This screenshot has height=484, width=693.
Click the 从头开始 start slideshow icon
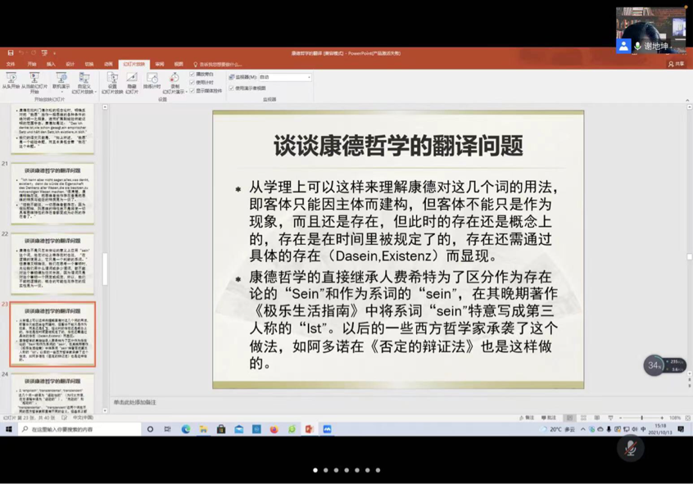pos(11,80)
